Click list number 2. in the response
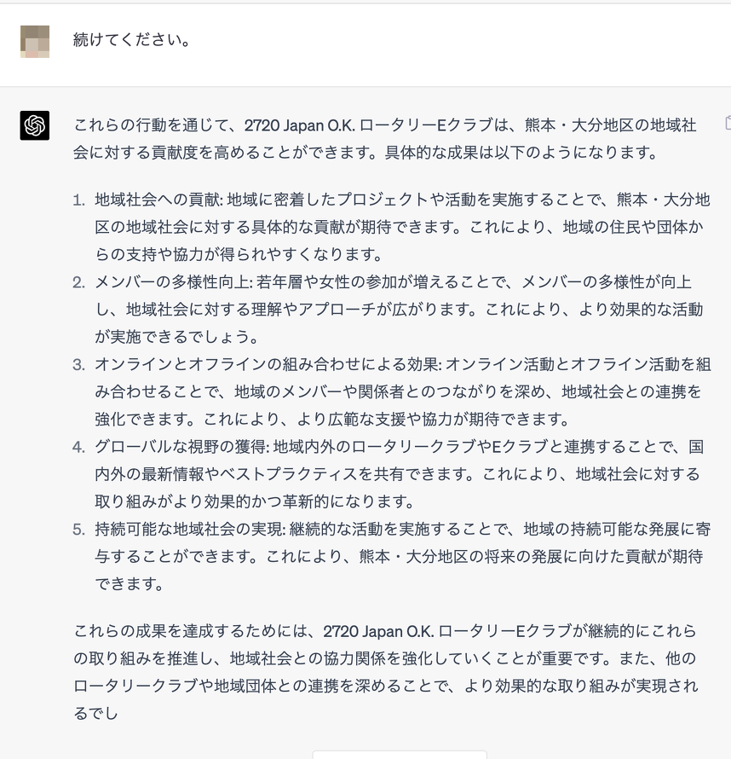The height and width of the screenshot is (759, 731). tap(78, 281)
